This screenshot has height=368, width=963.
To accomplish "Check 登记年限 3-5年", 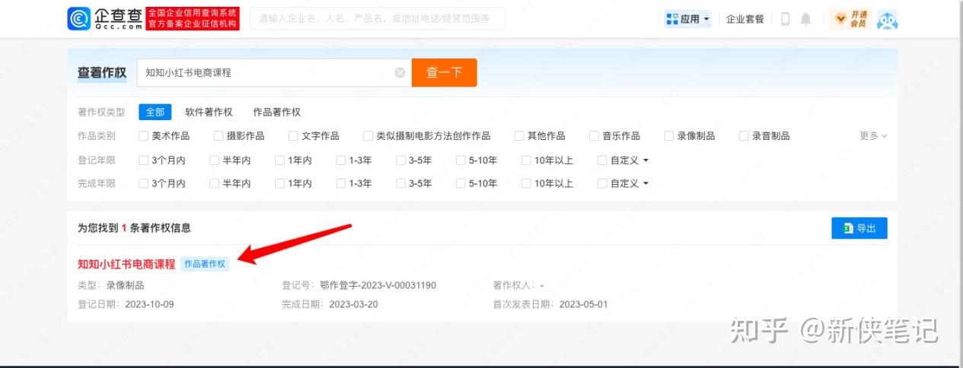I will click(400, 160).
